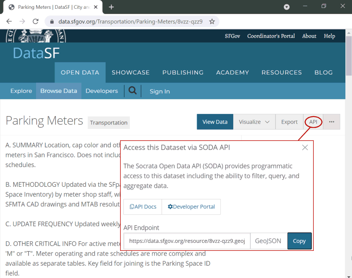Open the ACADEMY menu item
The width and height of the screenshot is (352, 278).
point(232,73)
